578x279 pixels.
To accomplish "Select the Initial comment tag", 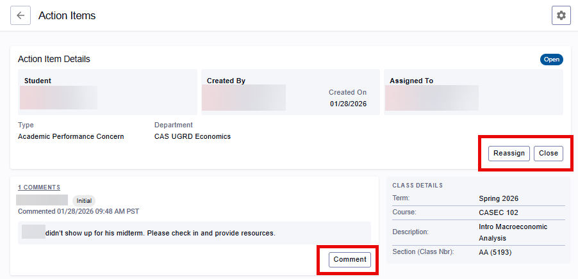I will click(x=84, y=200).
